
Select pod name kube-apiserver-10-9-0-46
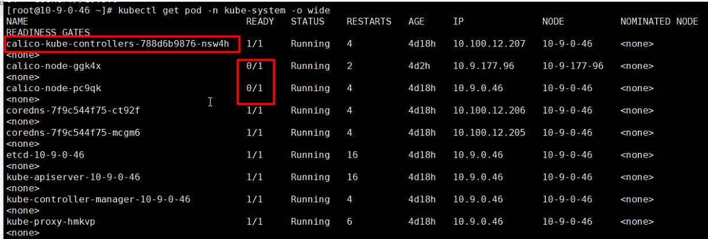pyautogui.click(x=73, y=178)
